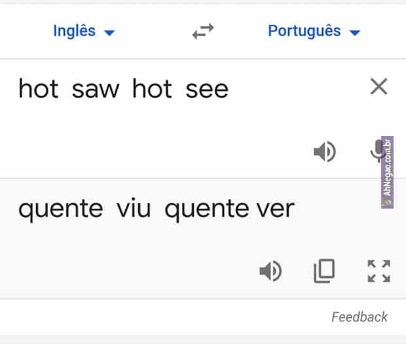Show the translation in full screen
Screen dimensions: 406x344
(x=378, y=270)
